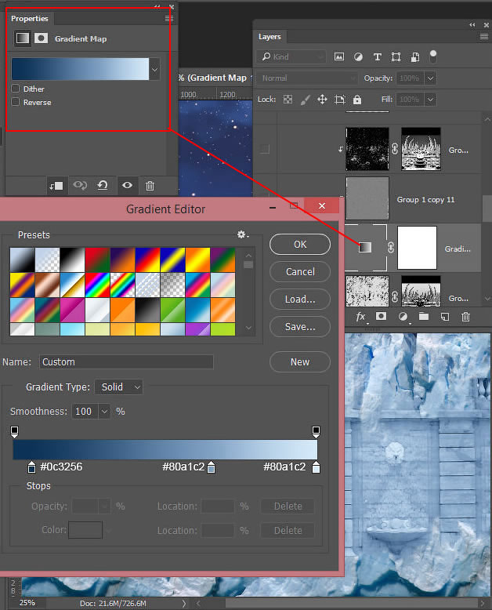Select the Group 1 copy 11 layer
492x610 pixels.
tap(414, 199)
